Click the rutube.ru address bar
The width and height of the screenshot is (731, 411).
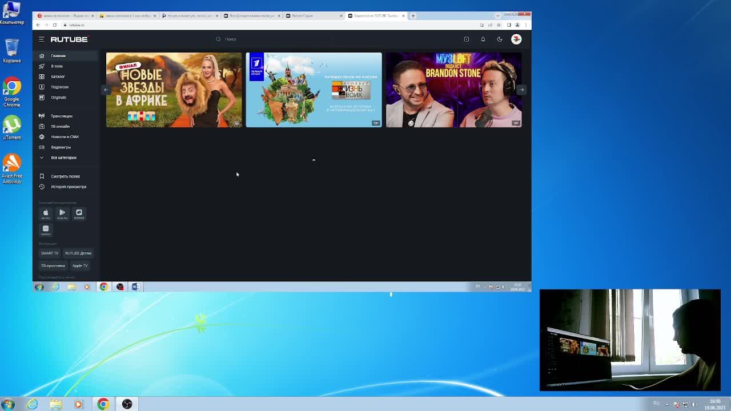point(268,25)
